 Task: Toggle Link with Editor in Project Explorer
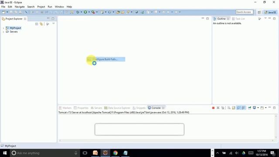coord(41,24)
